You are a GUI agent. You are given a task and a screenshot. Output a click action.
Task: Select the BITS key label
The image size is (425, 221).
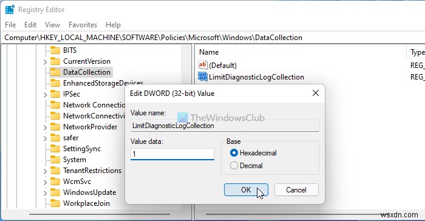coord(70,50)
